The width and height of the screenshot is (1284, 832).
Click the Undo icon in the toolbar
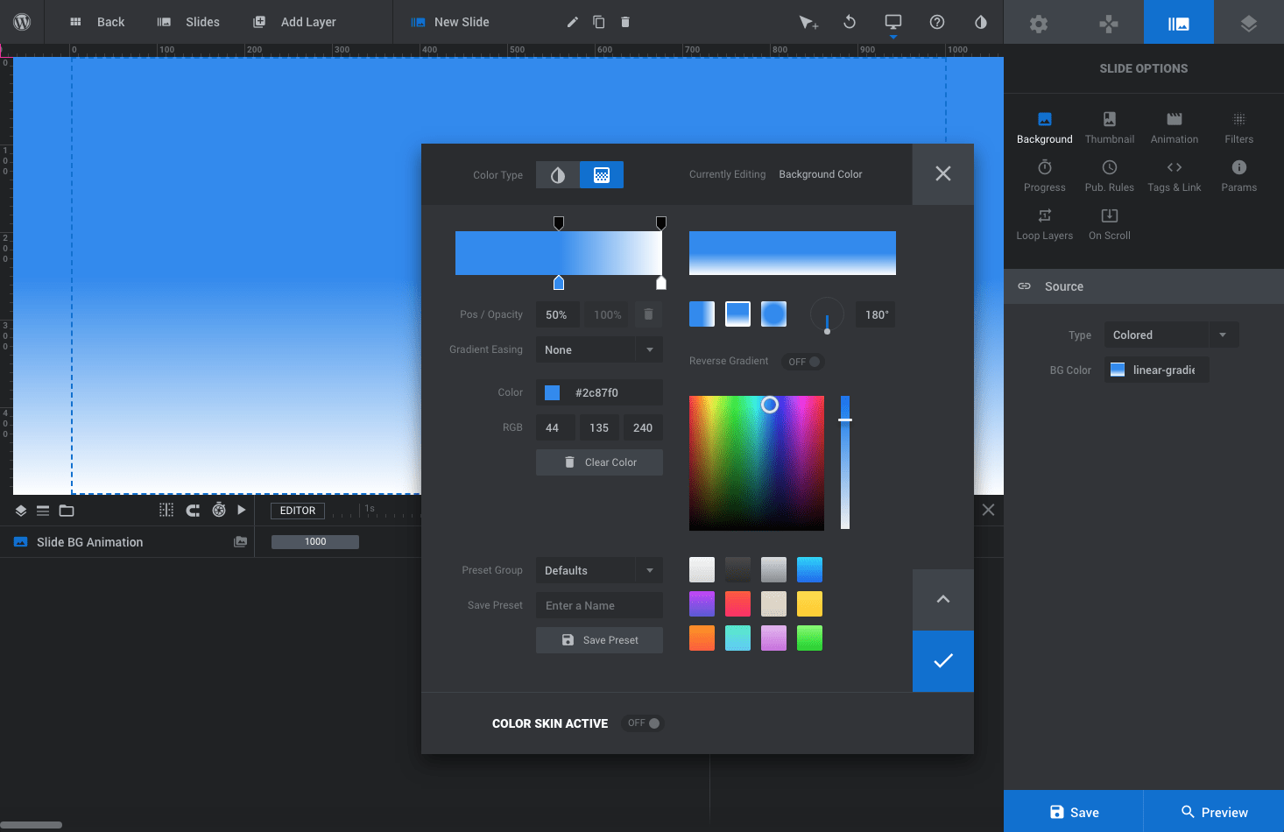pos(849,22)
